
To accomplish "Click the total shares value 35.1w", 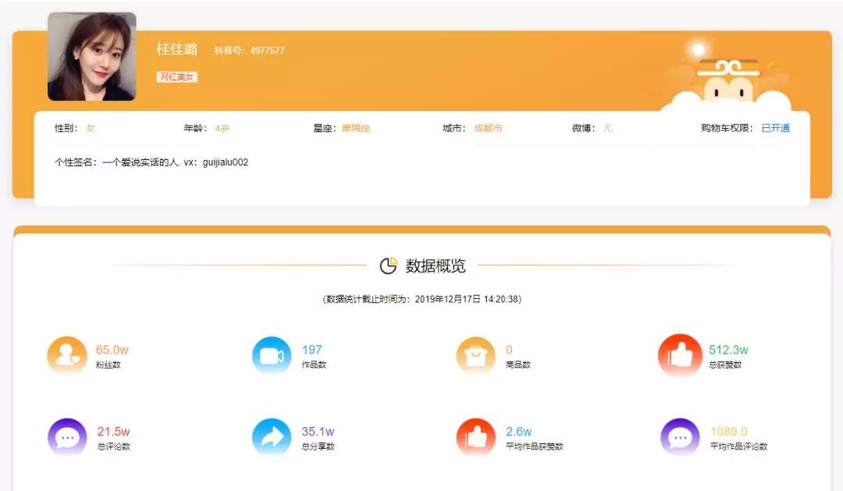I will 318,432.
